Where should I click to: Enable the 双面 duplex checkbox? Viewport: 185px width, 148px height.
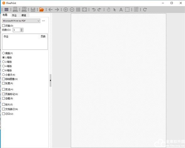click(x=4, y=26)
